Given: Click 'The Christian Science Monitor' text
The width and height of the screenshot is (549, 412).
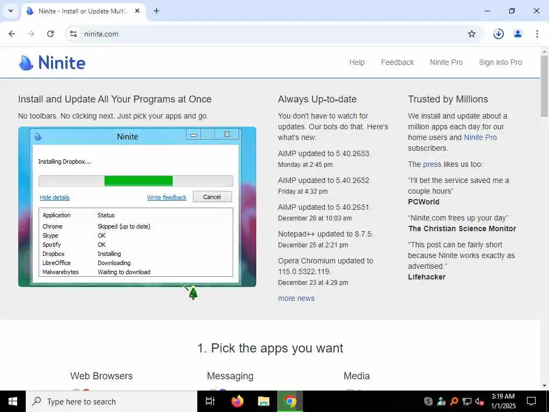Looking at the screenshot, I should (462, 229).
